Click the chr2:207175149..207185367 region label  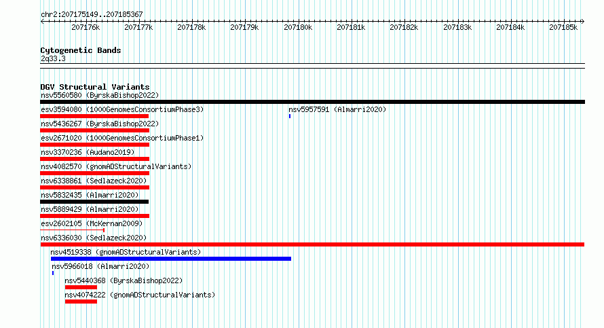pos(92,15)
